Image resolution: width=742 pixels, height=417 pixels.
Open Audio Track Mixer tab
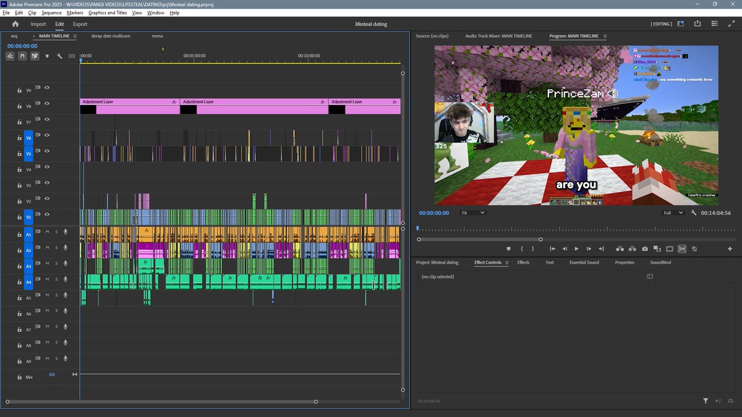(x=498, y=36)
